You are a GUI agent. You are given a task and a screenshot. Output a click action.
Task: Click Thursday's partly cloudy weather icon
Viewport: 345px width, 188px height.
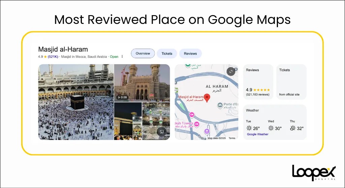pos(293,128)
